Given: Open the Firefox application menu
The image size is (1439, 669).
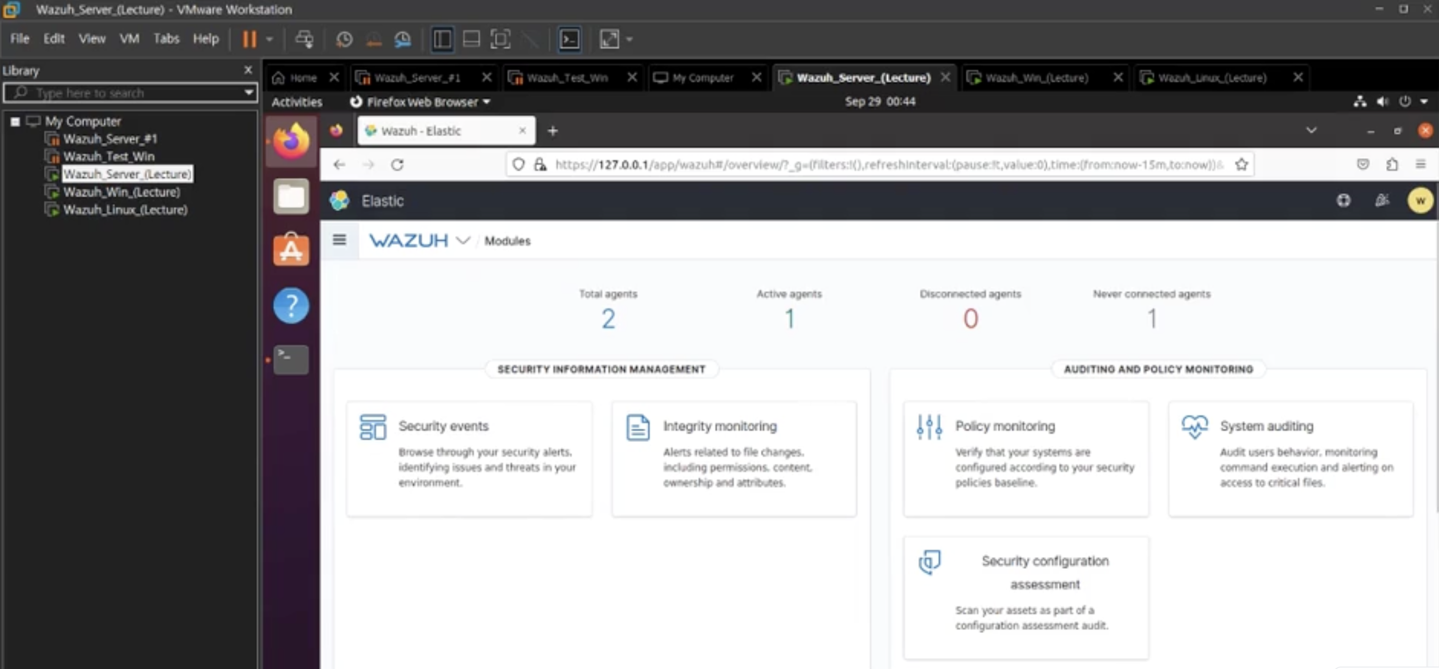Looking at the screenshot, I should point(1421,164).
